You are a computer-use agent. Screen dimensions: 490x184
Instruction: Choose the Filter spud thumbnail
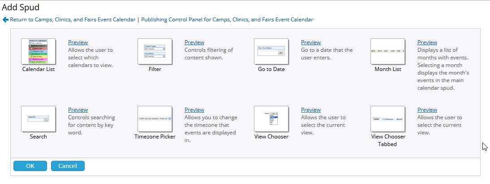click(x=155, y=51)
